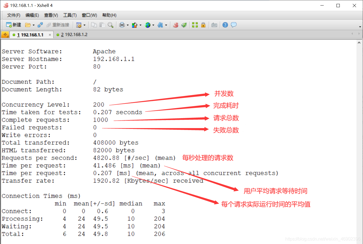Image resolution: width=363 pixels, height=244 pixels.
Task: Launch the green Xftp icon
Action: tap(184, 25)
